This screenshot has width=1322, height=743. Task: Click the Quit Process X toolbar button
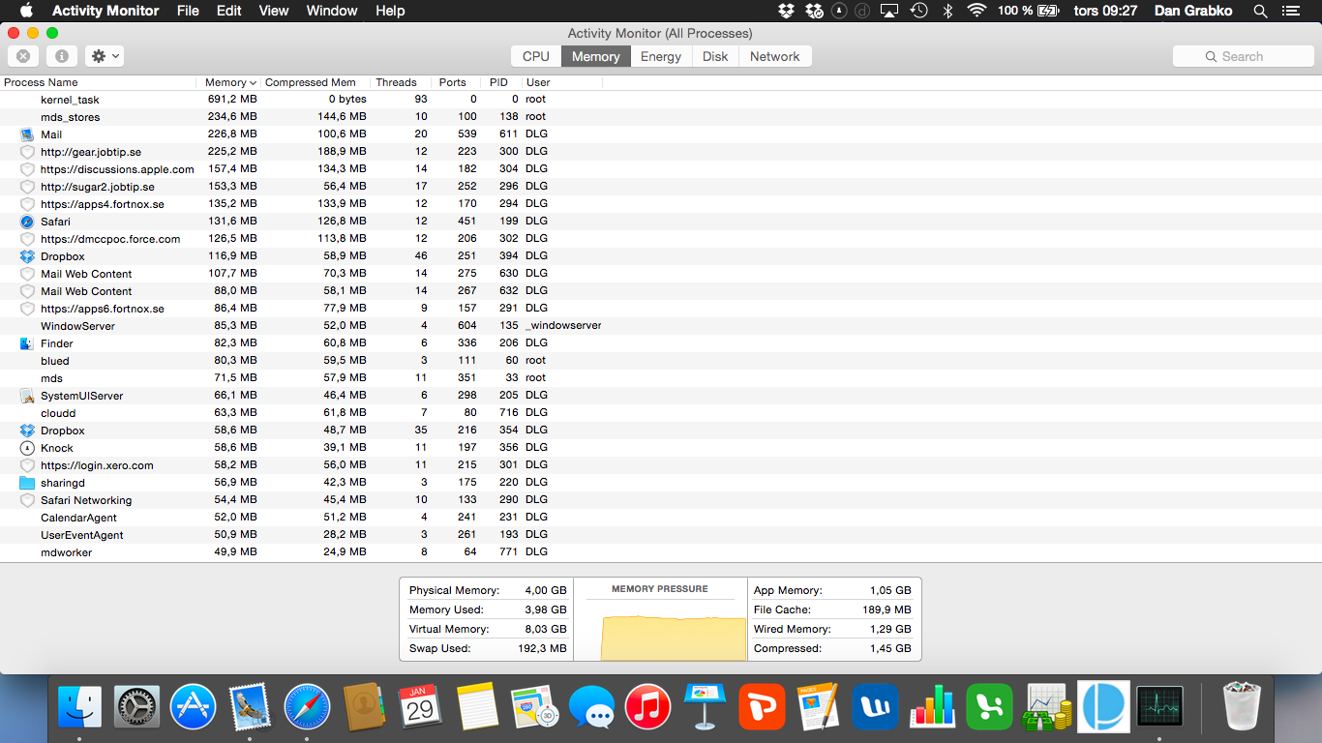pos(23,56)
